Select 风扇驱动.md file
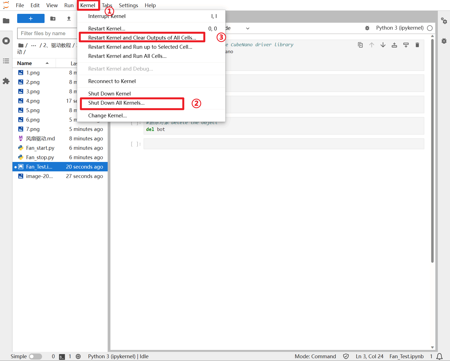The image size is (450, 361). pos(60,138)
